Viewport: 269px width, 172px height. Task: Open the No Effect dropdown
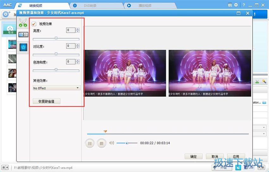(x=57, y=88)
